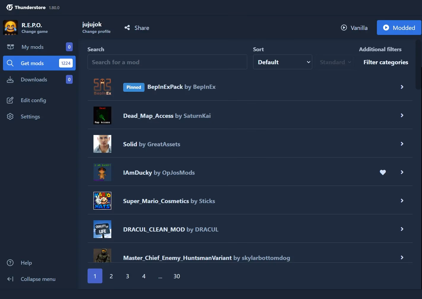Expand the Solid mod row chevron
422x299 pixels.
402,144
